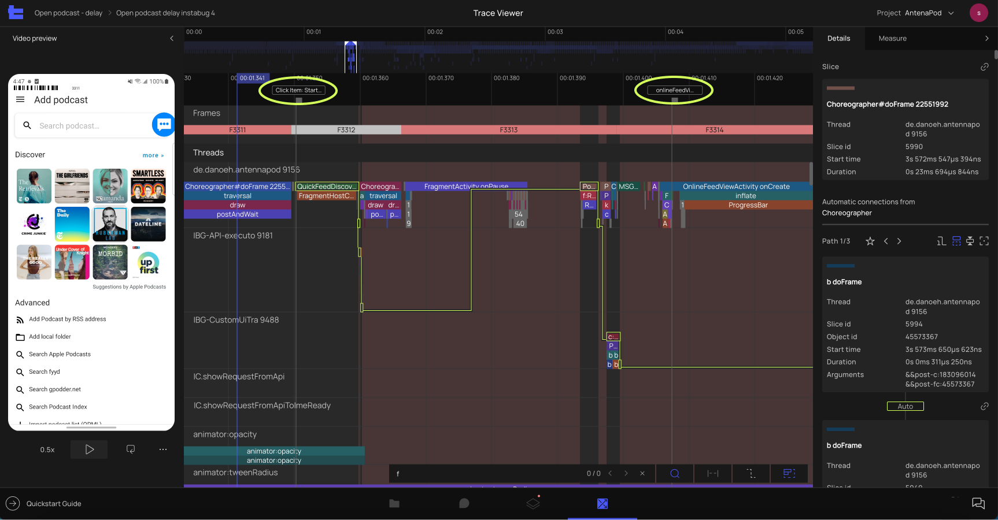Viewport: 998px width, 520px height.
Task: Open the layers view in bottom bar
Action: click(x=533, y=503)
